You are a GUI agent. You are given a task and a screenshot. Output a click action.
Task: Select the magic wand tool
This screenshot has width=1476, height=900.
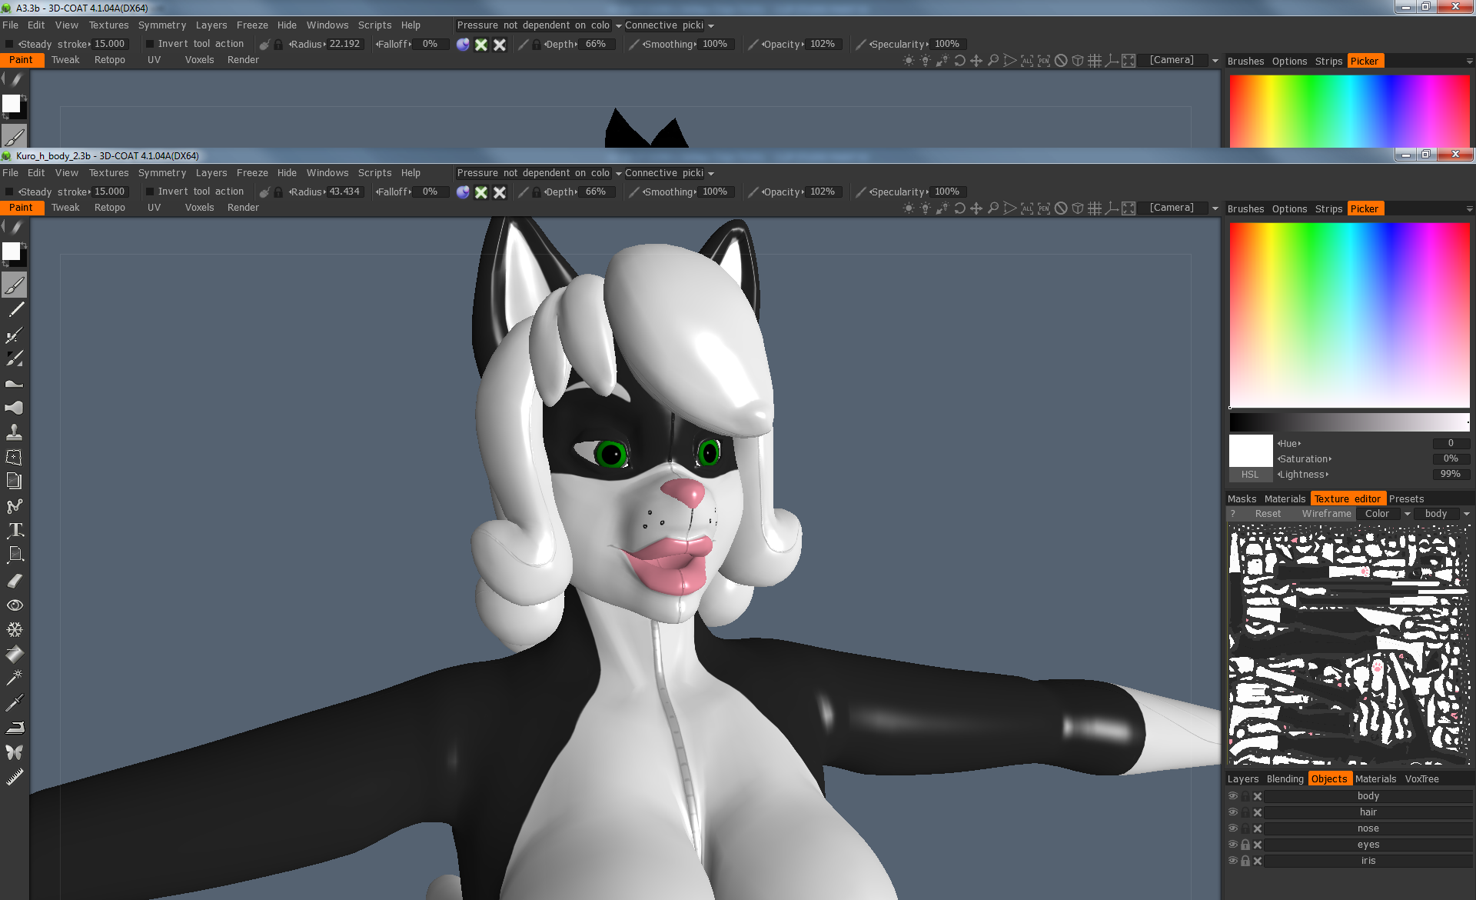point(14,678)
